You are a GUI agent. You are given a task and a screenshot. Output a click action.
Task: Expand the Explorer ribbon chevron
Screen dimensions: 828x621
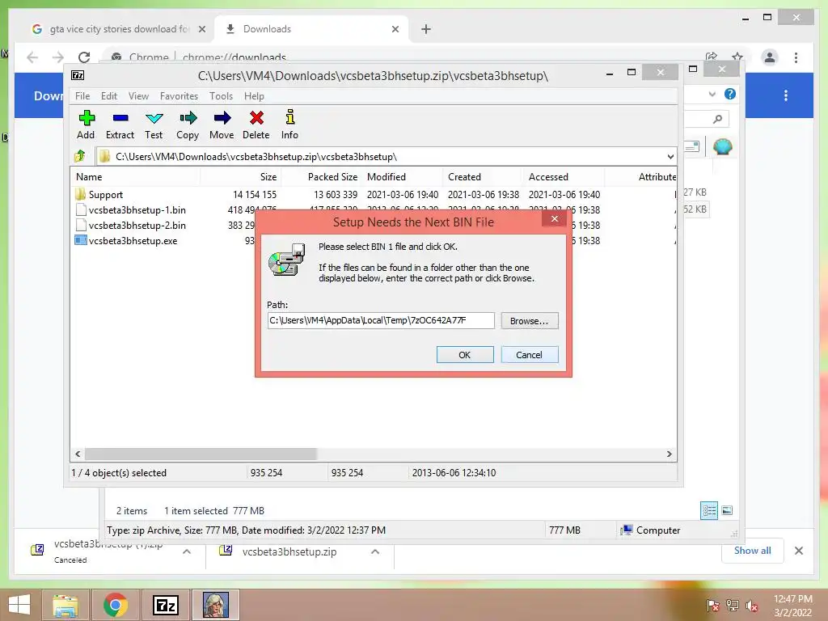(712, 94)
